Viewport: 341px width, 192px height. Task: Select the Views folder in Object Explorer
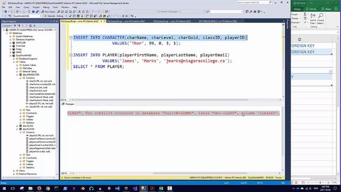pos(22,171)
